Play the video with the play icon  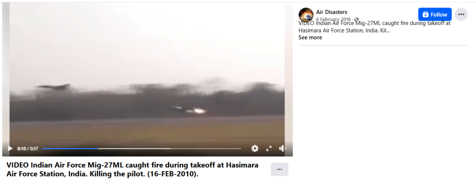point(10,148)
